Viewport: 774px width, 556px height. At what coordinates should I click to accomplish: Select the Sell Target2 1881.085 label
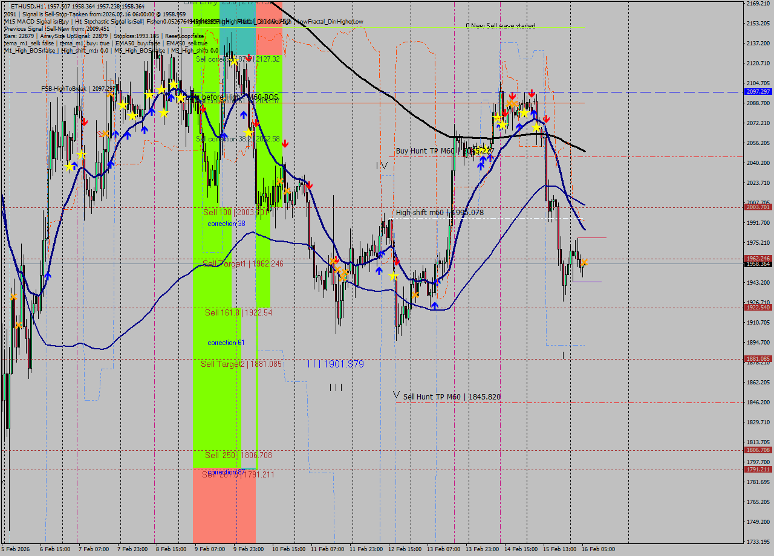tap(241, 364)
